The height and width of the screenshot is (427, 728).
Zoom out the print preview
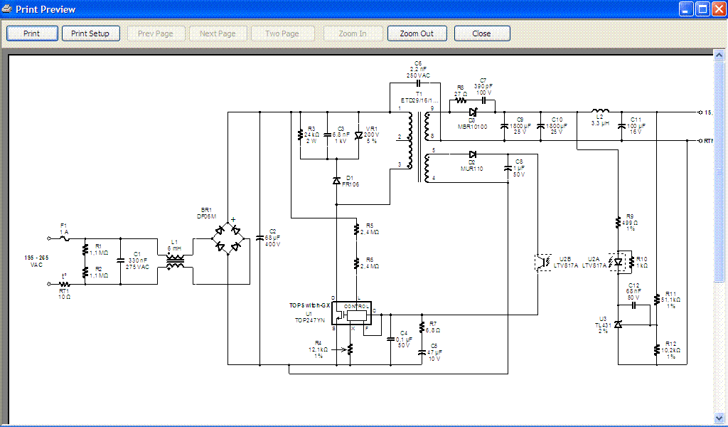(417, 33)
